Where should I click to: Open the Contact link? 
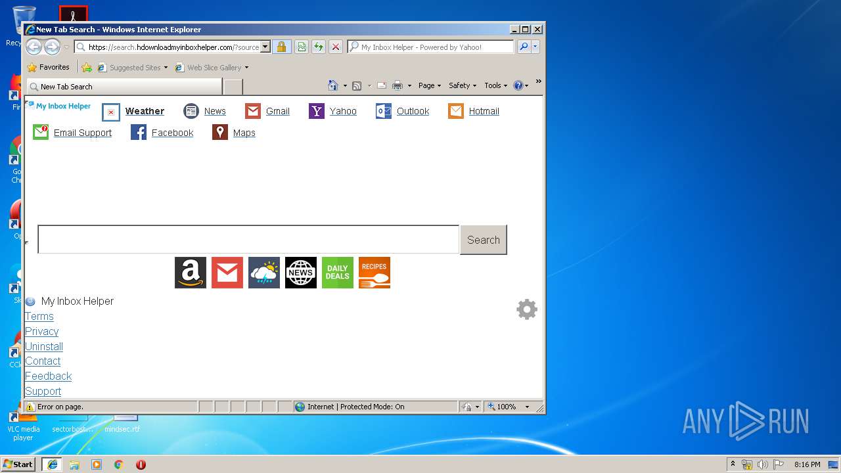click(x=43, y=361)
